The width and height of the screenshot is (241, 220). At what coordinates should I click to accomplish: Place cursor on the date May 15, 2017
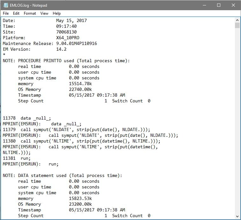point(72,21)
